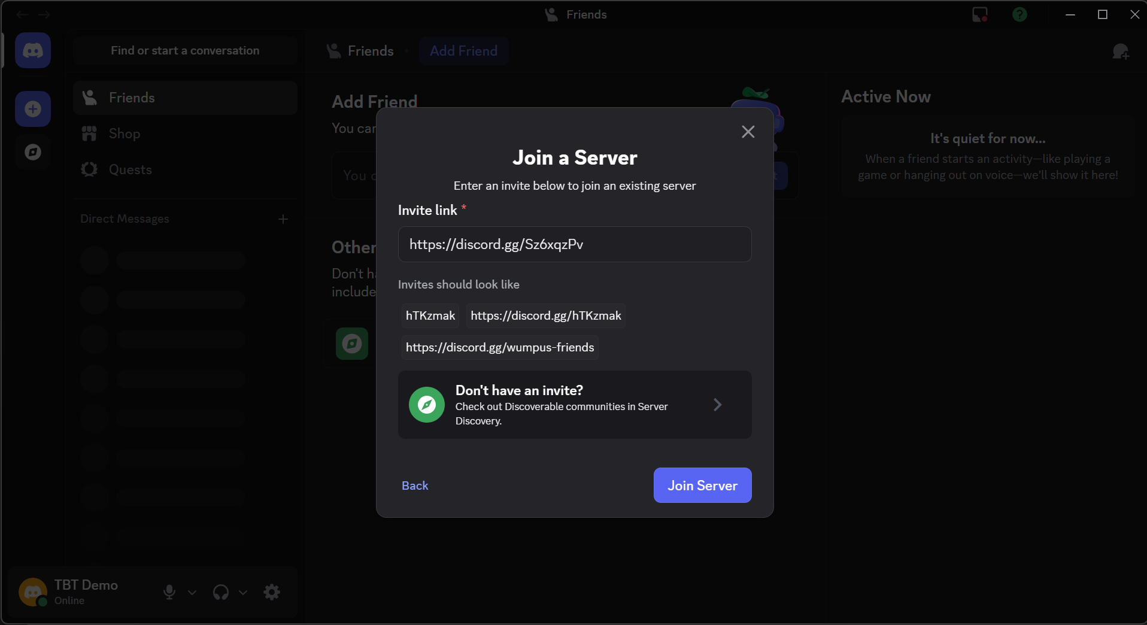The height and width of the screenshot is (625, 1147).
Task: Click Back in the Join a Server dialog
Action: pos(415,485)
